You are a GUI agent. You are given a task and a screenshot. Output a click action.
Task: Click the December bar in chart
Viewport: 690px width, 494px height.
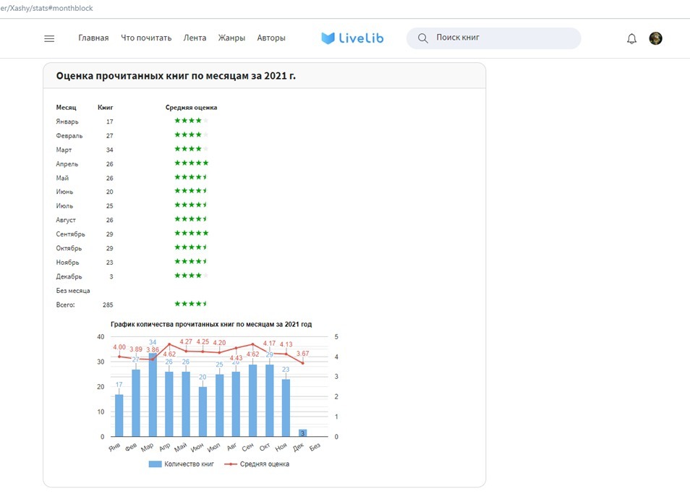303,433
